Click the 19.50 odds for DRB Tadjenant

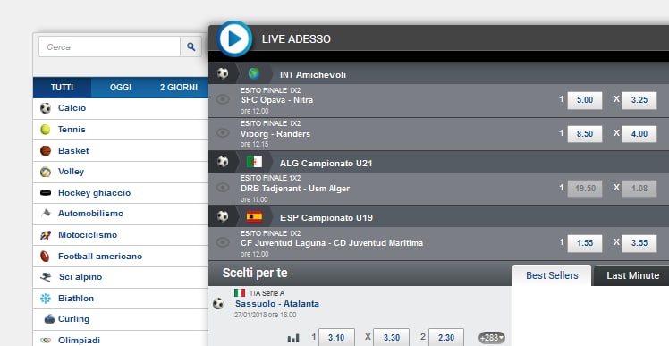point(585,189)
